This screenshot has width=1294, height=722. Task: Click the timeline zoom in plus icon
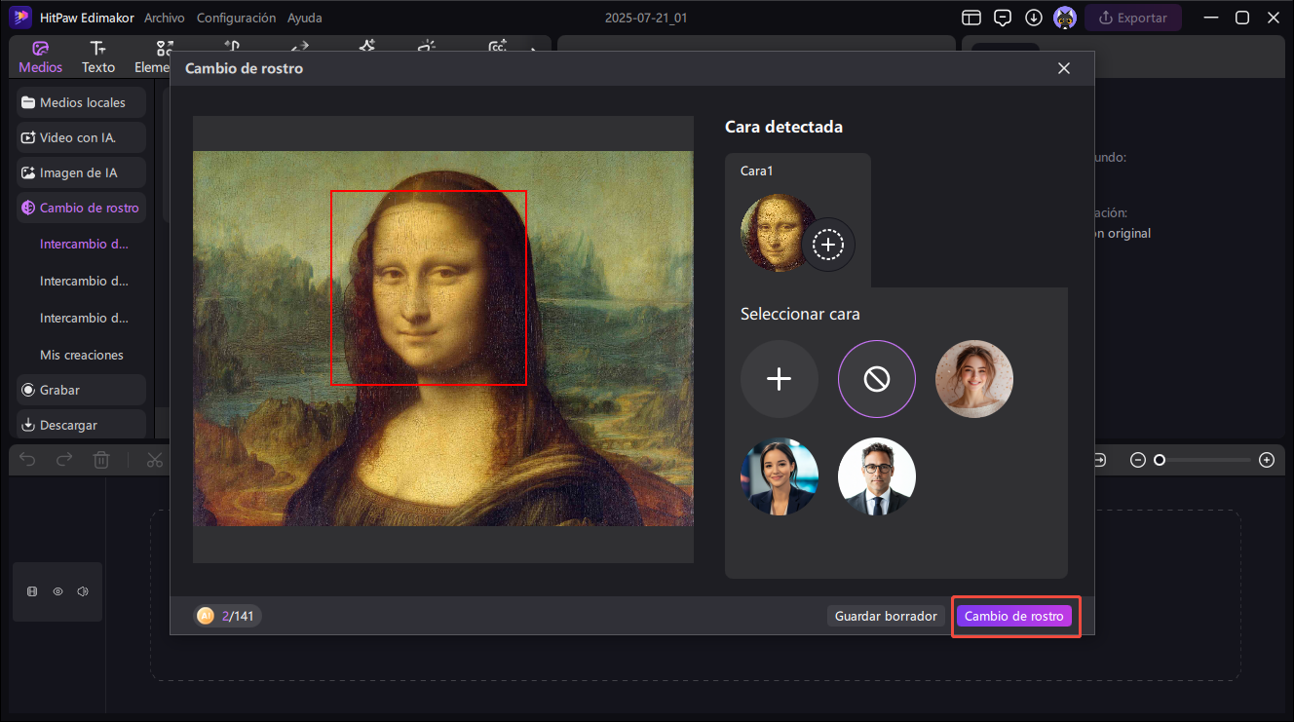[x=1267, y=460]
